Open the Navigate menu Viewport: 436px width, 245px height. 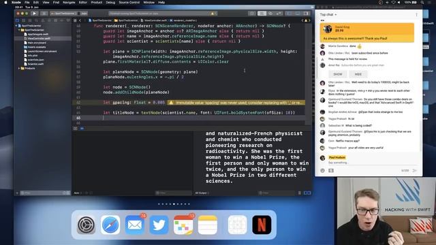(x=69, y=2)
